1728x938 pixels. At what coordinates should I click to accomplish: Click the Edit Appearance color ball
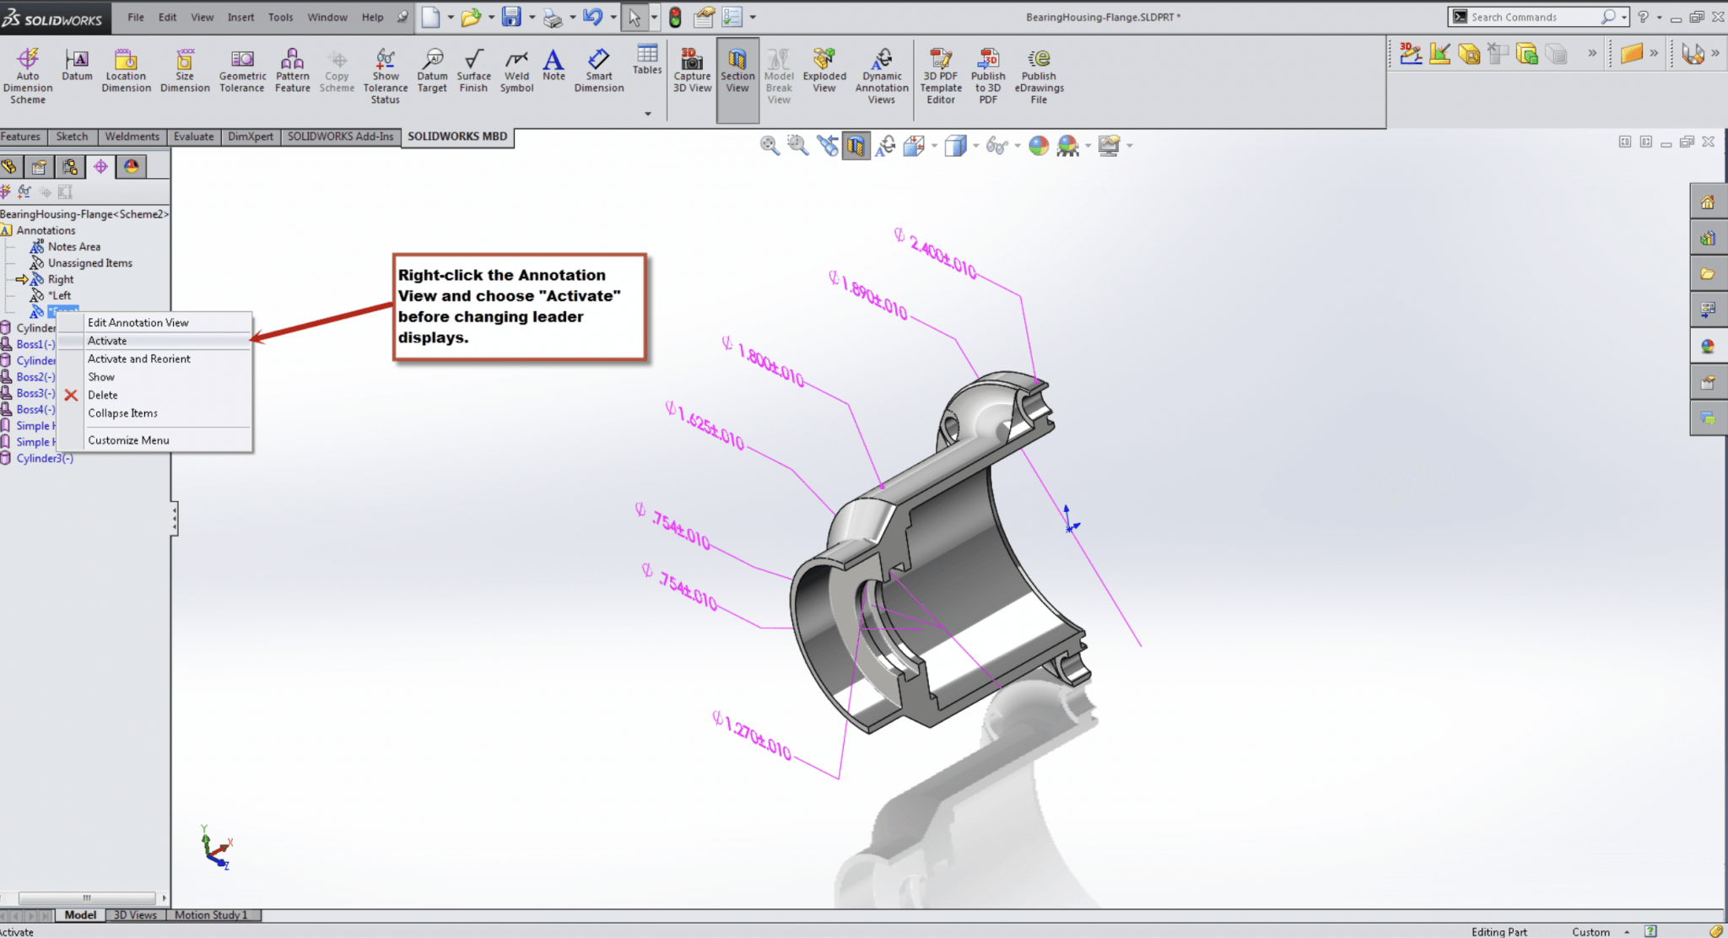point(1038,145)
